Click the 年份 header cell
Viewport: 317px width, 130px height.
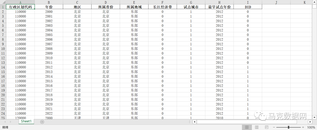coord(49,7)
